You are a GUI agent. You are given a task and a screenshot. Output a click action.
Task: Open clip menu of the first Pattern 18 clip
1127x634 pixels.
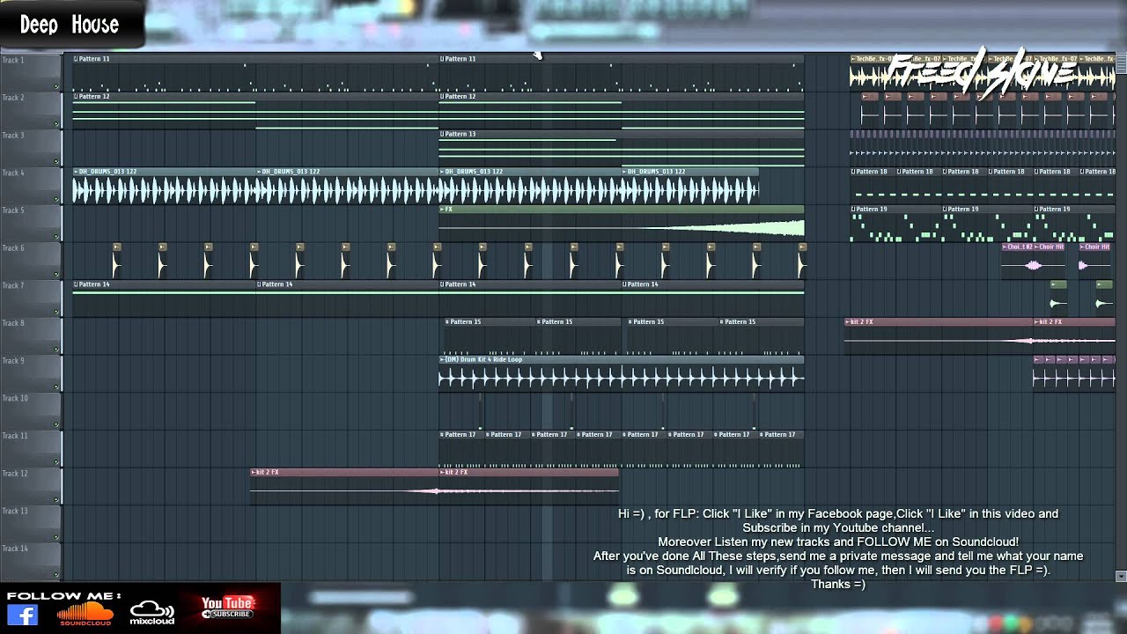[x=854, y=172]
